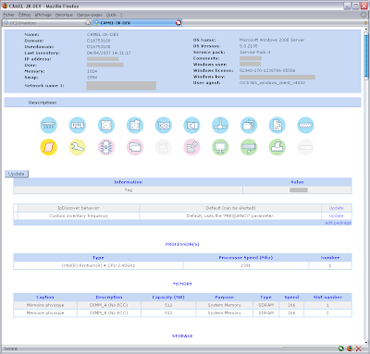Image resolution: width=370 pixels, height=354 pixels.
Task: Open the Fichier menu
Action: click(9, 15)
